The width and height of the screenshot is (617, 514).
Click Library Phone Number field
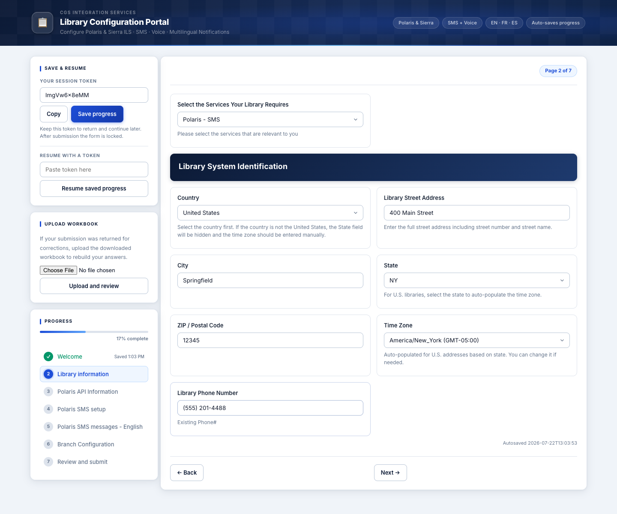click(x=270, y=408)
